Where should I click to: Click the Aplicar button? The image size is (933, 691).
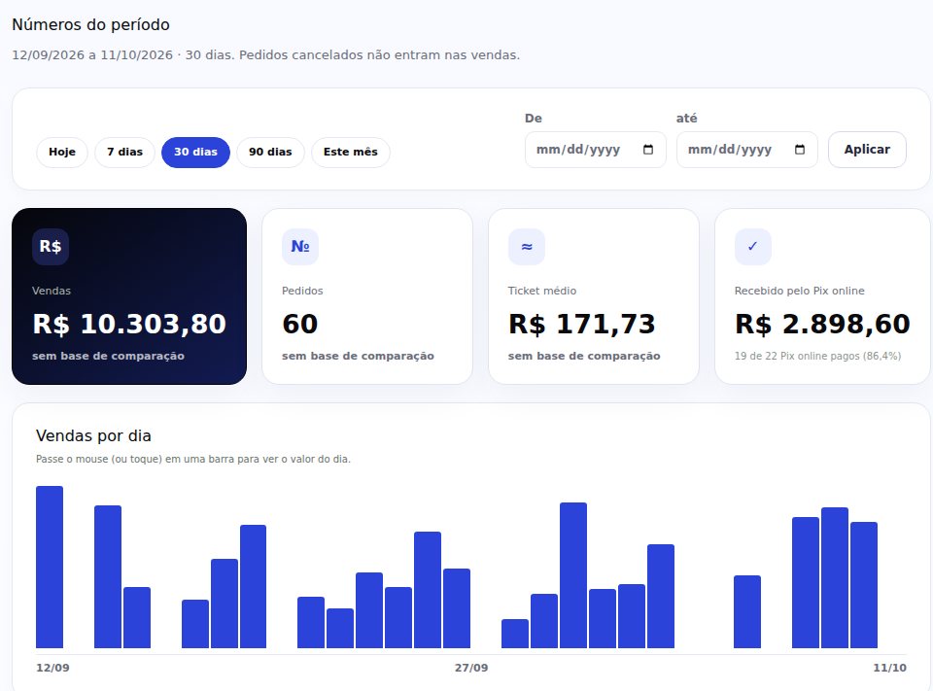(x=867, y=150)
